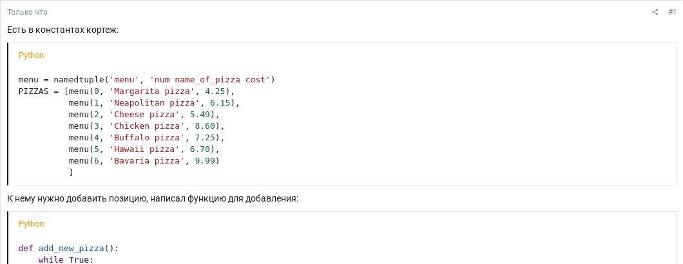Click the closing bracket of PIZZAS list
The image size is (683, 264).
(71, 172)
